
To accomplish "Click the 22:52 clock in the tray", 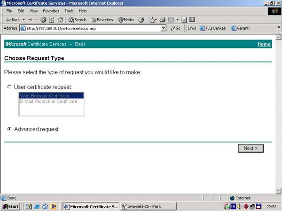I will (x=271, y=207).
